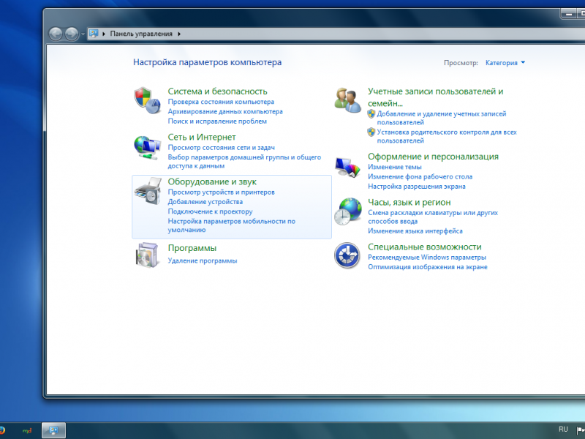Click the Ease of Access icon
This screenshot has height=439, width=585.
pyautogui.click(x=347, y=256)
